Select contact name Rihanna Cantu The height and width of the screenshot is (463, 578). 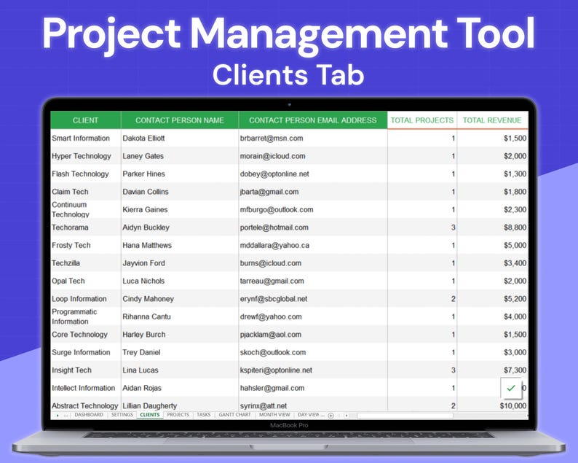pyautogui.click(x=146, y=316)
